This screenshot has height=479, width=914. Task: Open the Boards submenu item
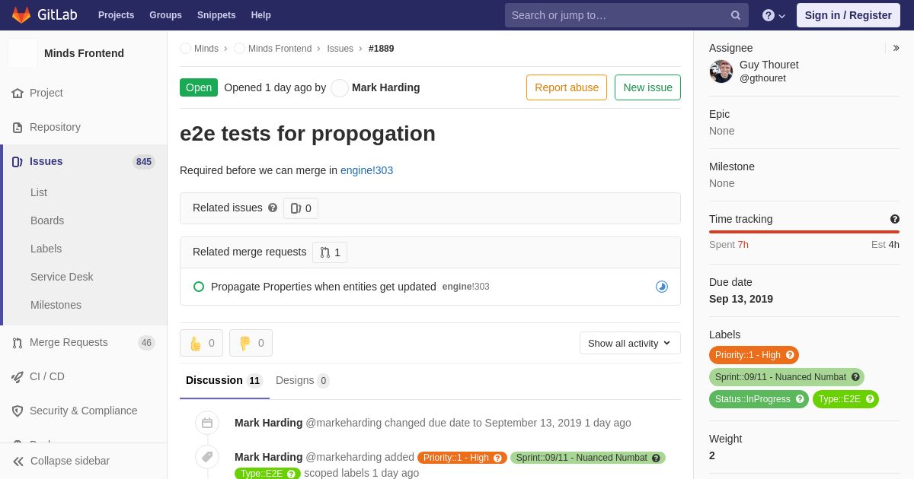(47, 220)
